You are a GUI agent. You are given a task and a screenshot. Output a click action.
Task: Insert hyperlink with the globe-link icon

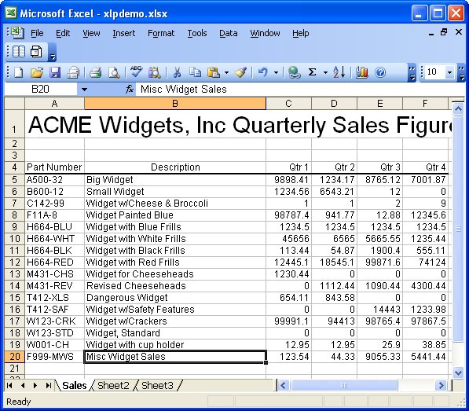click(x=294, y=72)
